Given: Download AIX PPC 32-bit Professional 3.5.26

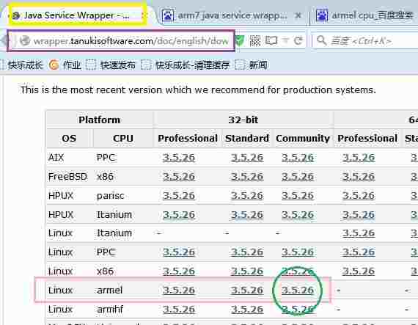Looking at the screenshot, I should (x=179, y=158).
